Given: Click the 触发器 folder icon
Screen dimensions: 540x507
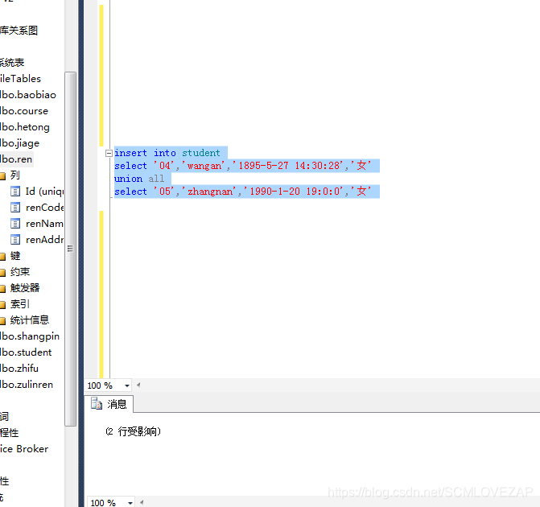Looking at the screenshot, I should [2, 289].
